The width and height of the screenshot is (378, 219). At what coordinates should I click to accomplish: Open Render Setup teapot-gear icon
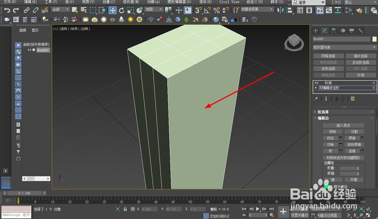click(359, 11)
